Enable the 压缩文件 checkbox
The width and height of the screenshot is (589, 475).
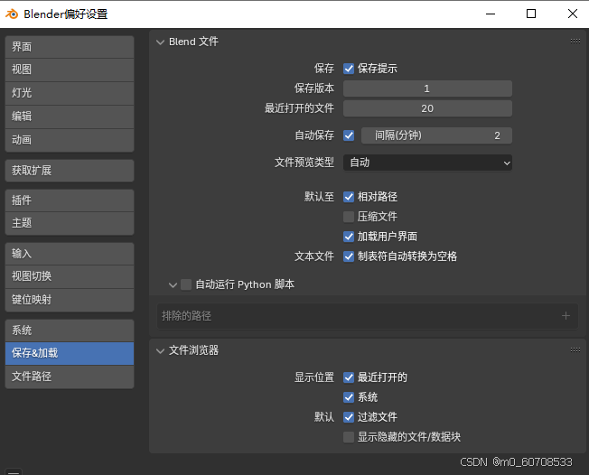point(349,217)
